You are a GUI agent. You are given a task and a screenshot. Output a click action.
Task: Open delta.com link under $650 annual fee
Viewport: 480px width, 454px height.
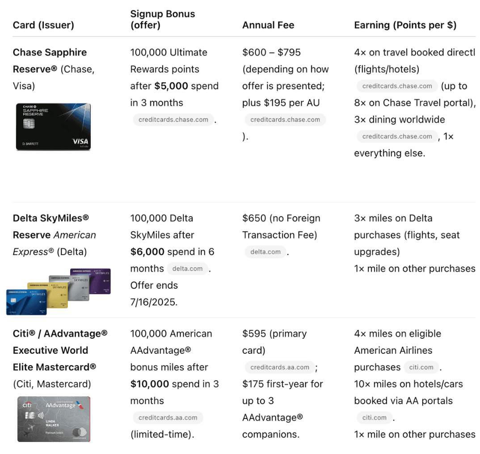point(265,252)
